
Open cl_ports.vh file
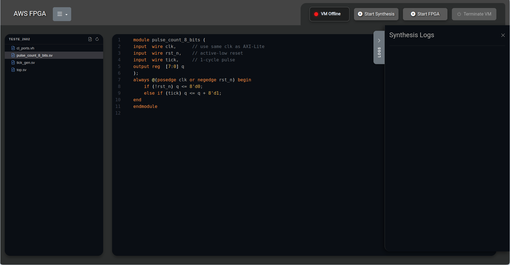click(54, 48)
